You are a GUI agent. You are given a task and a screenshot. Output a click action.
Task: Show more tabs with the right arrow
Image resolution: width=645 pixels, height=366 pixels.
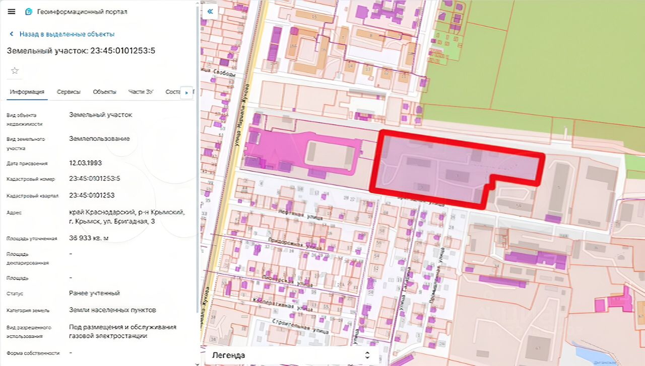point(187,93)
